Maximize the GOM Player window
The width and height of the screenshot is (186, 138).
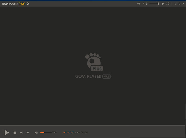pos(179,4)
